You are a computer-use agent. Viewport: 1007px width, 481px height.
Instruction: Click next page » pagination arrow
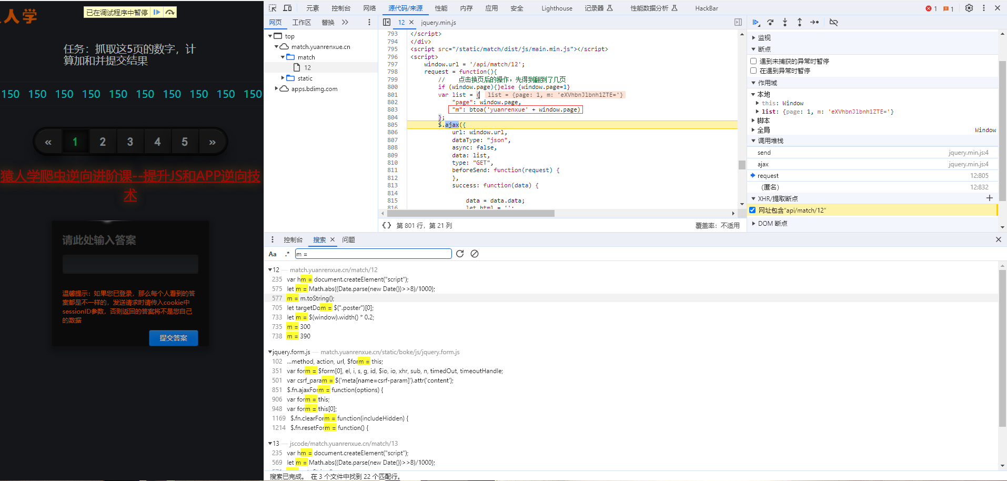click(x=212, y=142)
